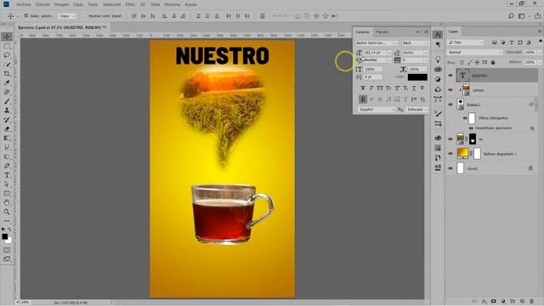Hide the Relleno degradado 1 layer
Image resolution: width=544 pixels, height=306 pixels.
pos(450,153)
